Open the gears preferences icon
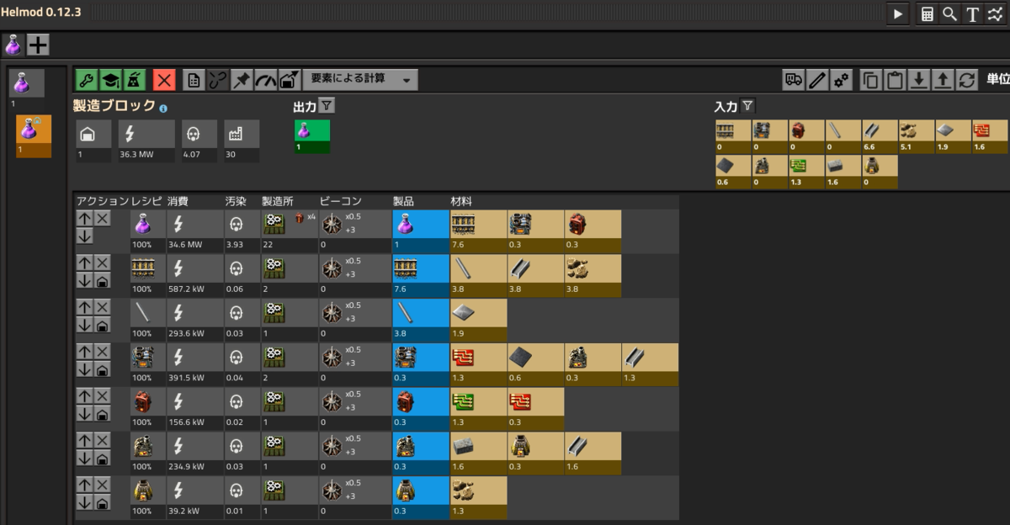This screenshot has height=525, width=1010. point(841,80)
